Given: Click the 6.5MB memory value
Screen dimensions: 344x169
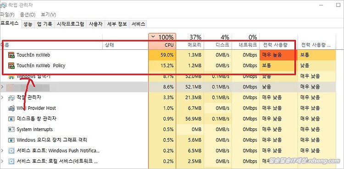Looking at the screenshot, I should (194, 151).
